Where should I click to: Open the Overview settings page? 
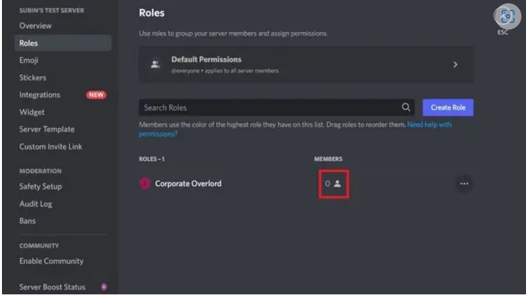coord(36,26)
